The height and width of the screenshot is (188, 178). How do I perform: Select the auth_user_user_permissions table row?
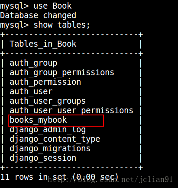(71, 111)
